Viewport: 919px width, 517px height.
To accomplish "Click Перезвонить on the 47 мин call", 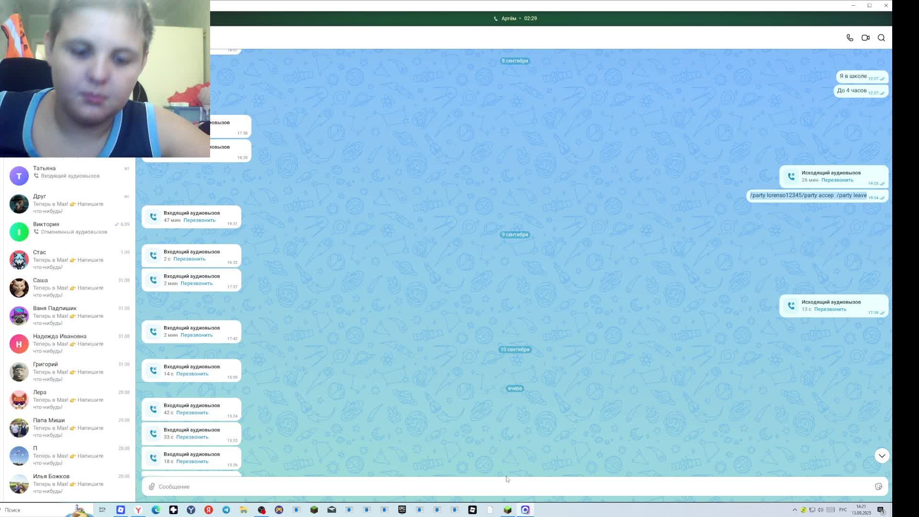I will click(199, 220).
